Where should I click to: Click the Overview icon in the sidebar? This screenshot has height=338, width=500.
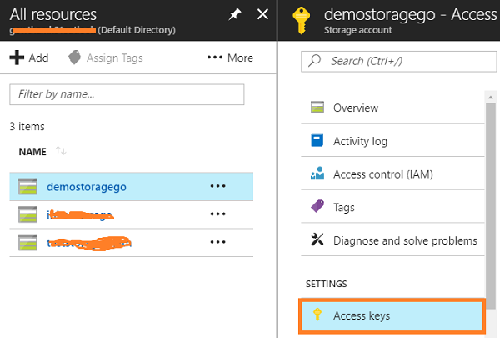point(317,108)
